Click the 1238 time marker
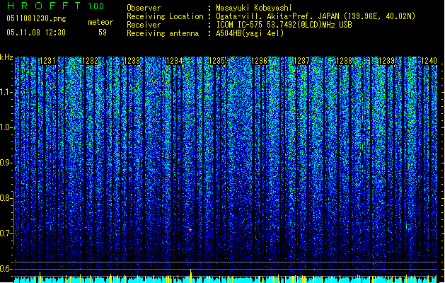Image resolution: width=445 pixels, height=283 pixels. 344,61
